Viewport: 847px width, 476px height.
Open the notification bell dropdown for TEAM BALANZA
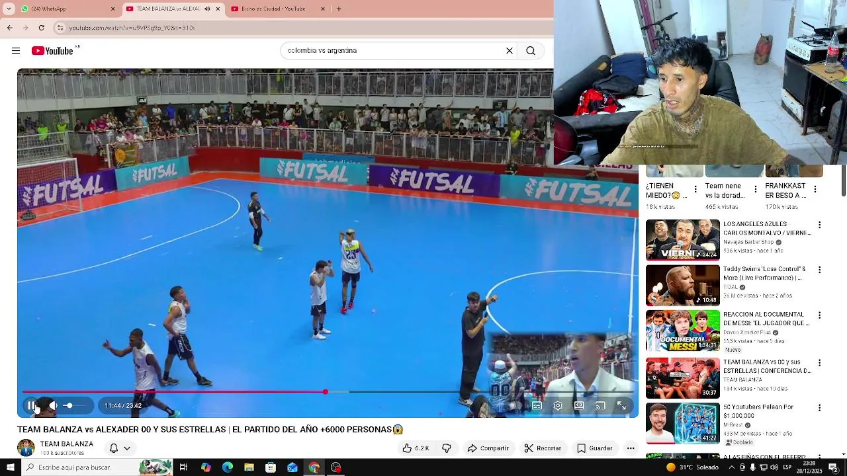[x=120, y=448]
